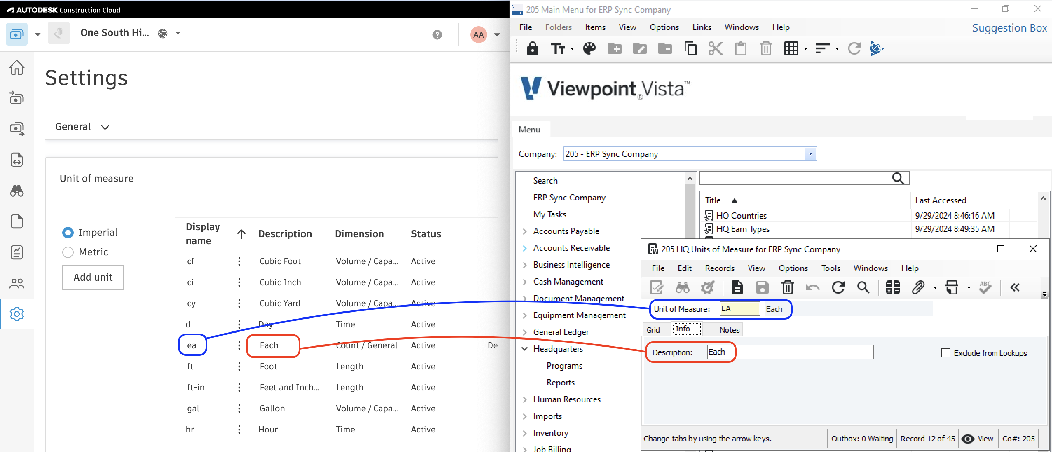Open Members people icon in Autodesk sidebar
Screen dimensions: 1052x452
click(17, 283)
